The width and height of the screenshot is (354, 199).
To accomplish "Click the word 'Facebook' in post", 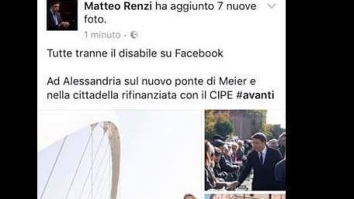I will pyautogui.click(x=199, y=53).
